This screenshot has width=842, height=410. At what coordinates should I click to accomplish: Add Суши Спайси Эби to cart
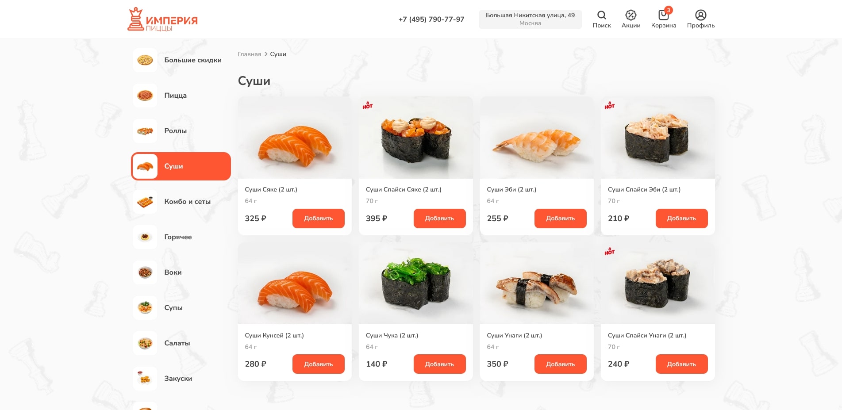tap(681, 218)
